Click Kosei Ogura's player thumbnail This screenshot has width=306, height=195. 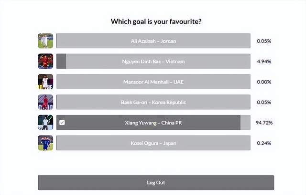point(45,143)
